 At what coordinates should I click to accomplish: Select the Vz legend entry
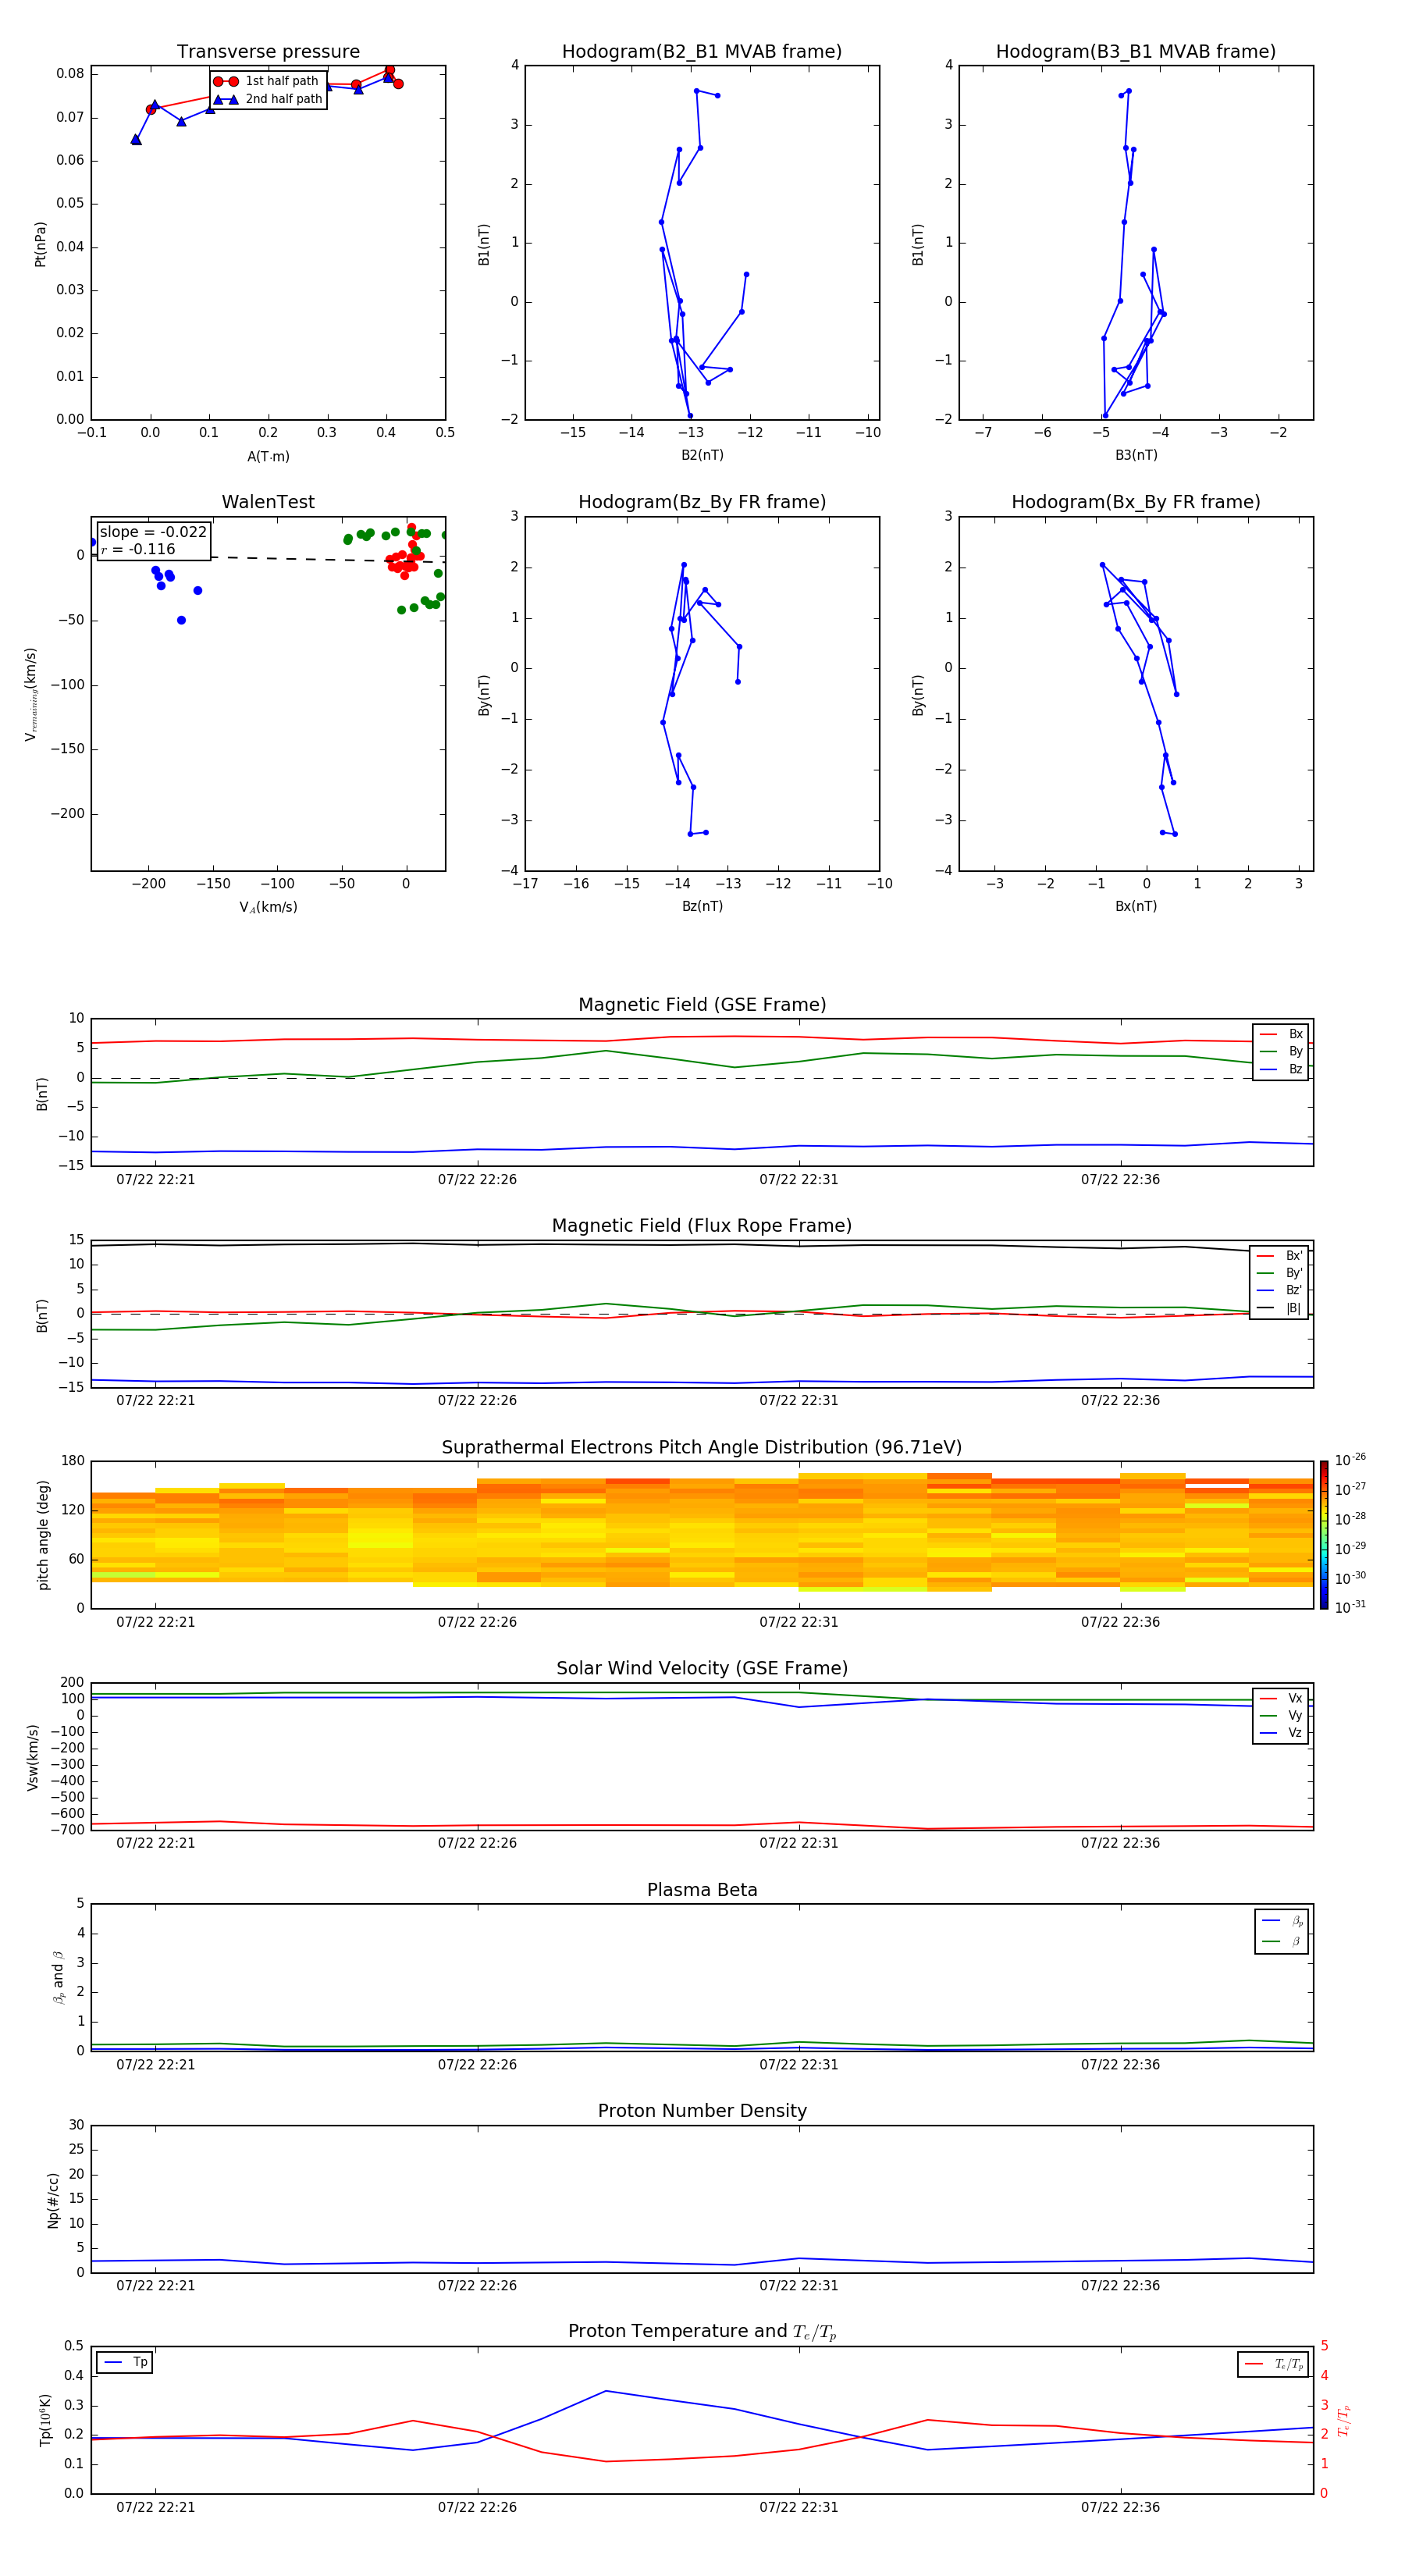(x=1281, y=1733)
